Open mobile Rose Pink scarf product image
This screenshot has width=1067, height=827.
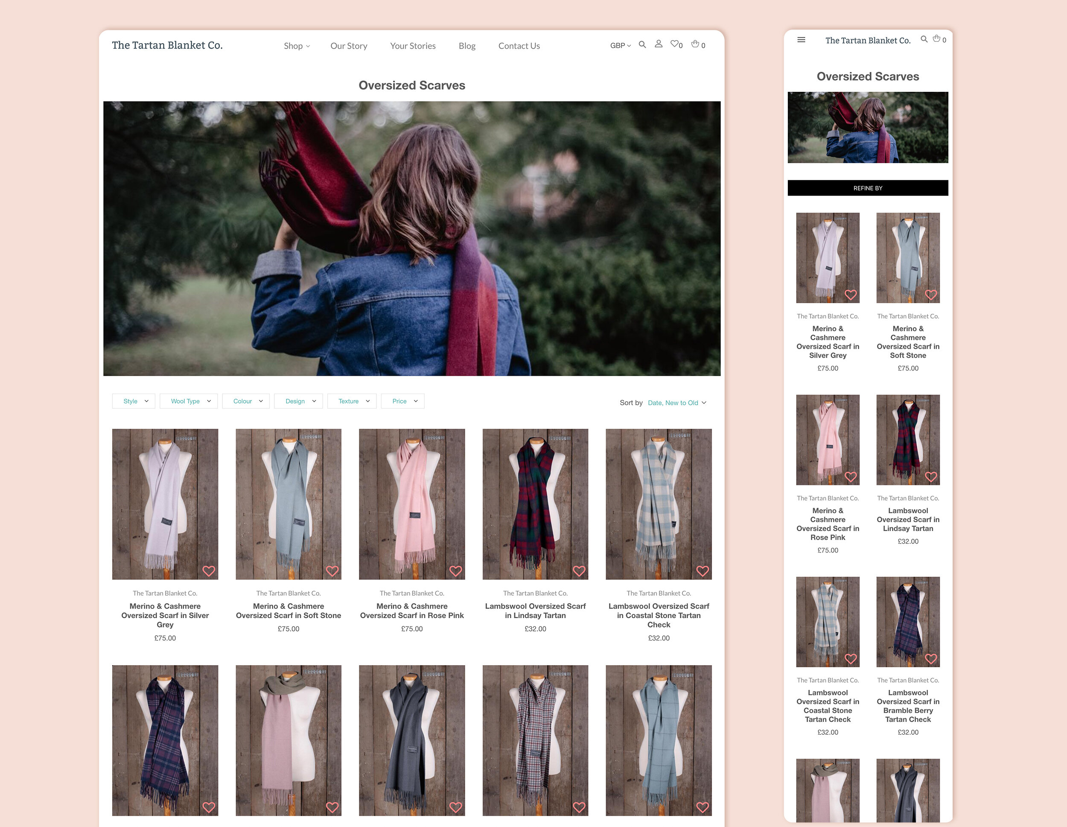point(828,439)
